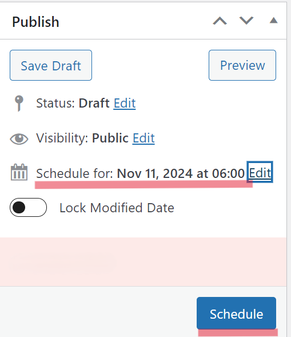Select the bold Draft status text
The image size is (291, 337).
pyautogui.click(x=94, y=103)
